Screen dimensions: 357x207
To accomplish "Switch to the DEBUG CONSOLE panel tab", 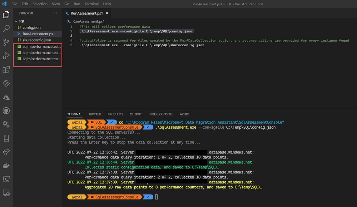I will pyautogui.click(x=161, y=114).
